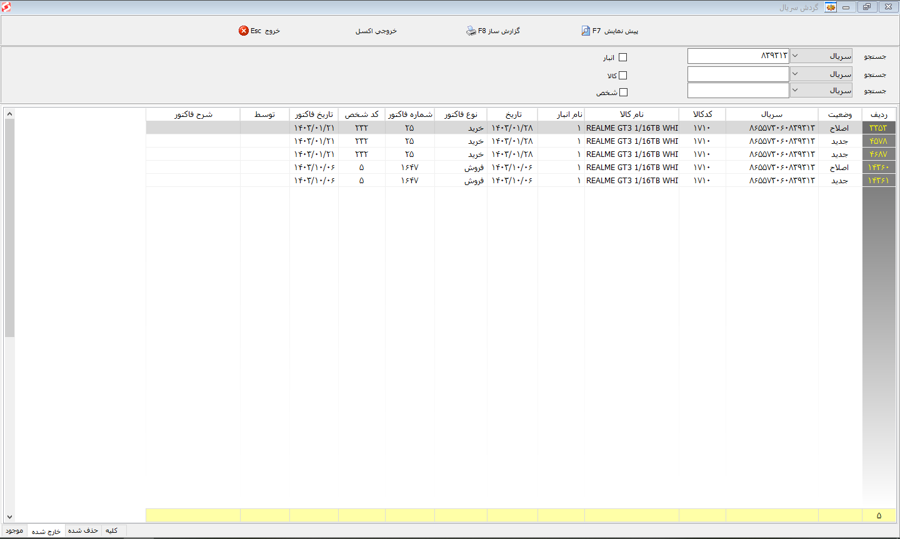Select row number ۱۴۳۶۱

tap(879, 180)
